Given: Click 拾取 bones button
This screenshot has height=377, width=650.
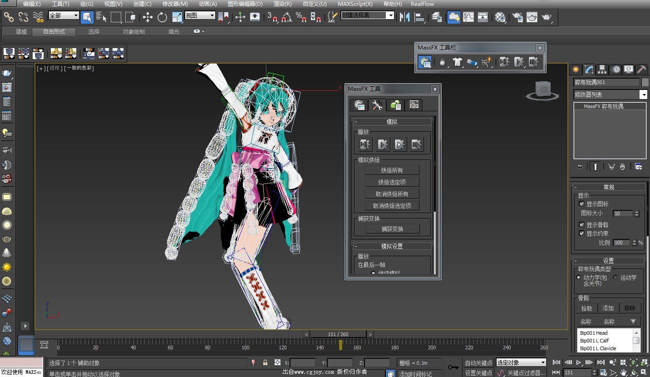Looking at the screenshot, I should [587, 308].
